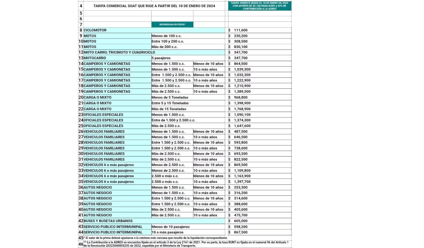Select the 'Entre 5 y 15 Toneladas' cell
Screen dimensions: 424x248
click(x=188, y=103)
